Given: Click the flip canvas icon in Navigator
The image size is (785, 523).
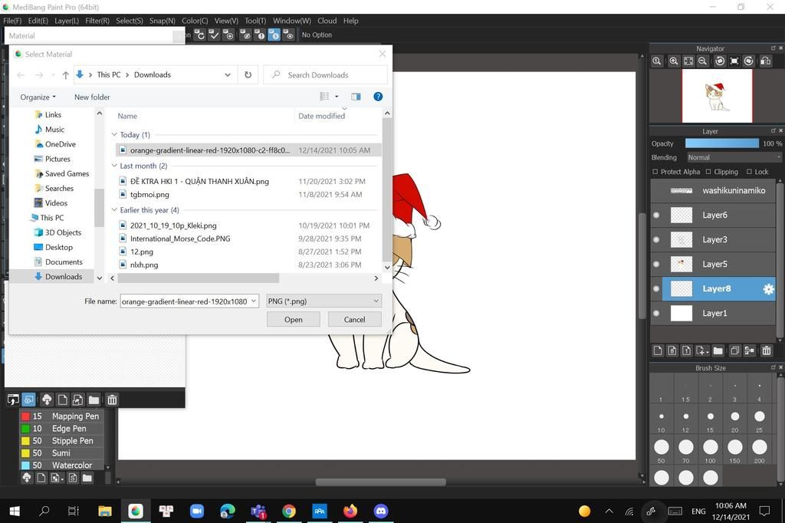Looking at the screenshot, I should tap(766, 61).
